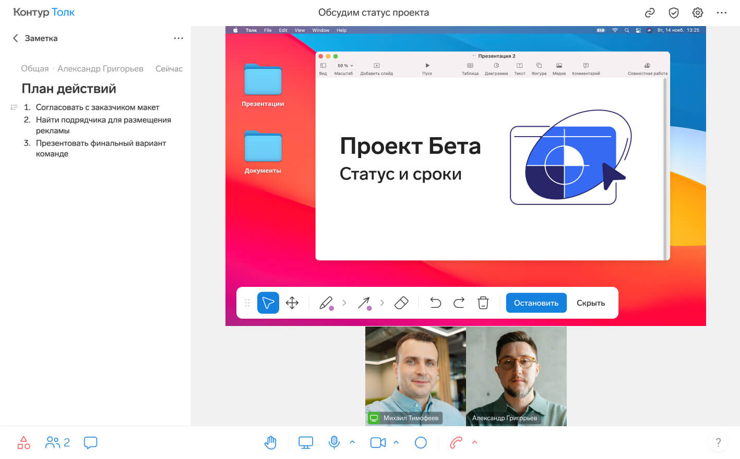The height and width of the screenshot is (459, 740).
Task: Undo the last drawing action
Action: [x=435, y=303]
